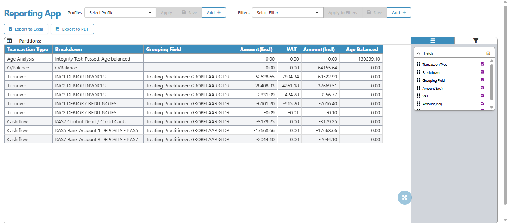Screen dimensions: 508x223
Task: Open the Select Filter dropdown
Action: (x=287, y=13)
